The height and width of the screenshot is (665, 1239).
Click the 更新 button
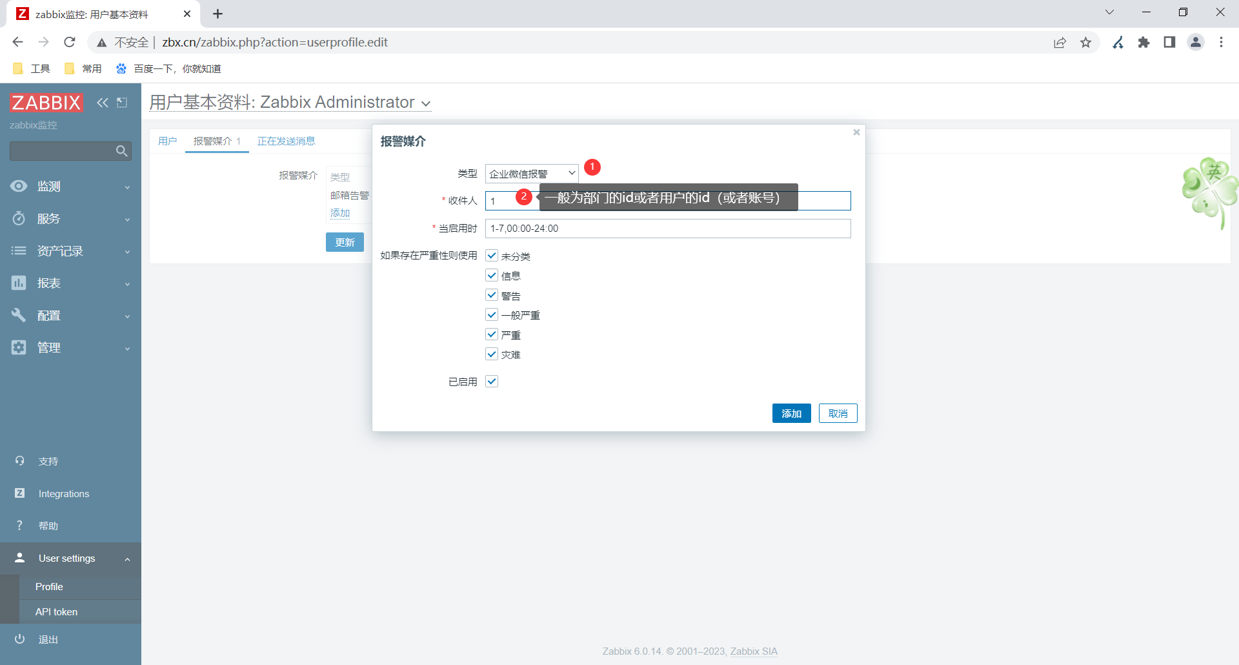[345, 242]
